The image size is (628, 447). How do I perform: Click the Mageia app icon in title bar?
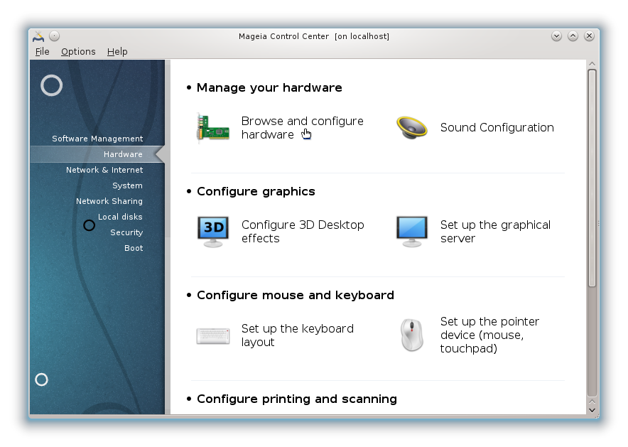[x=38, y=36]
